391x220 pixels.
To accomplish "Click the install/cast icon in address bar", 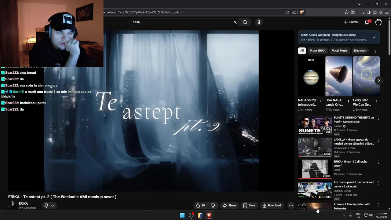I will pyautogui.click(x=287, y=12).
